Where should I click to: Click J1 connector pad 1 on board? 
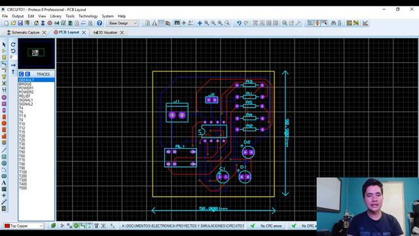tap(172, 115)
